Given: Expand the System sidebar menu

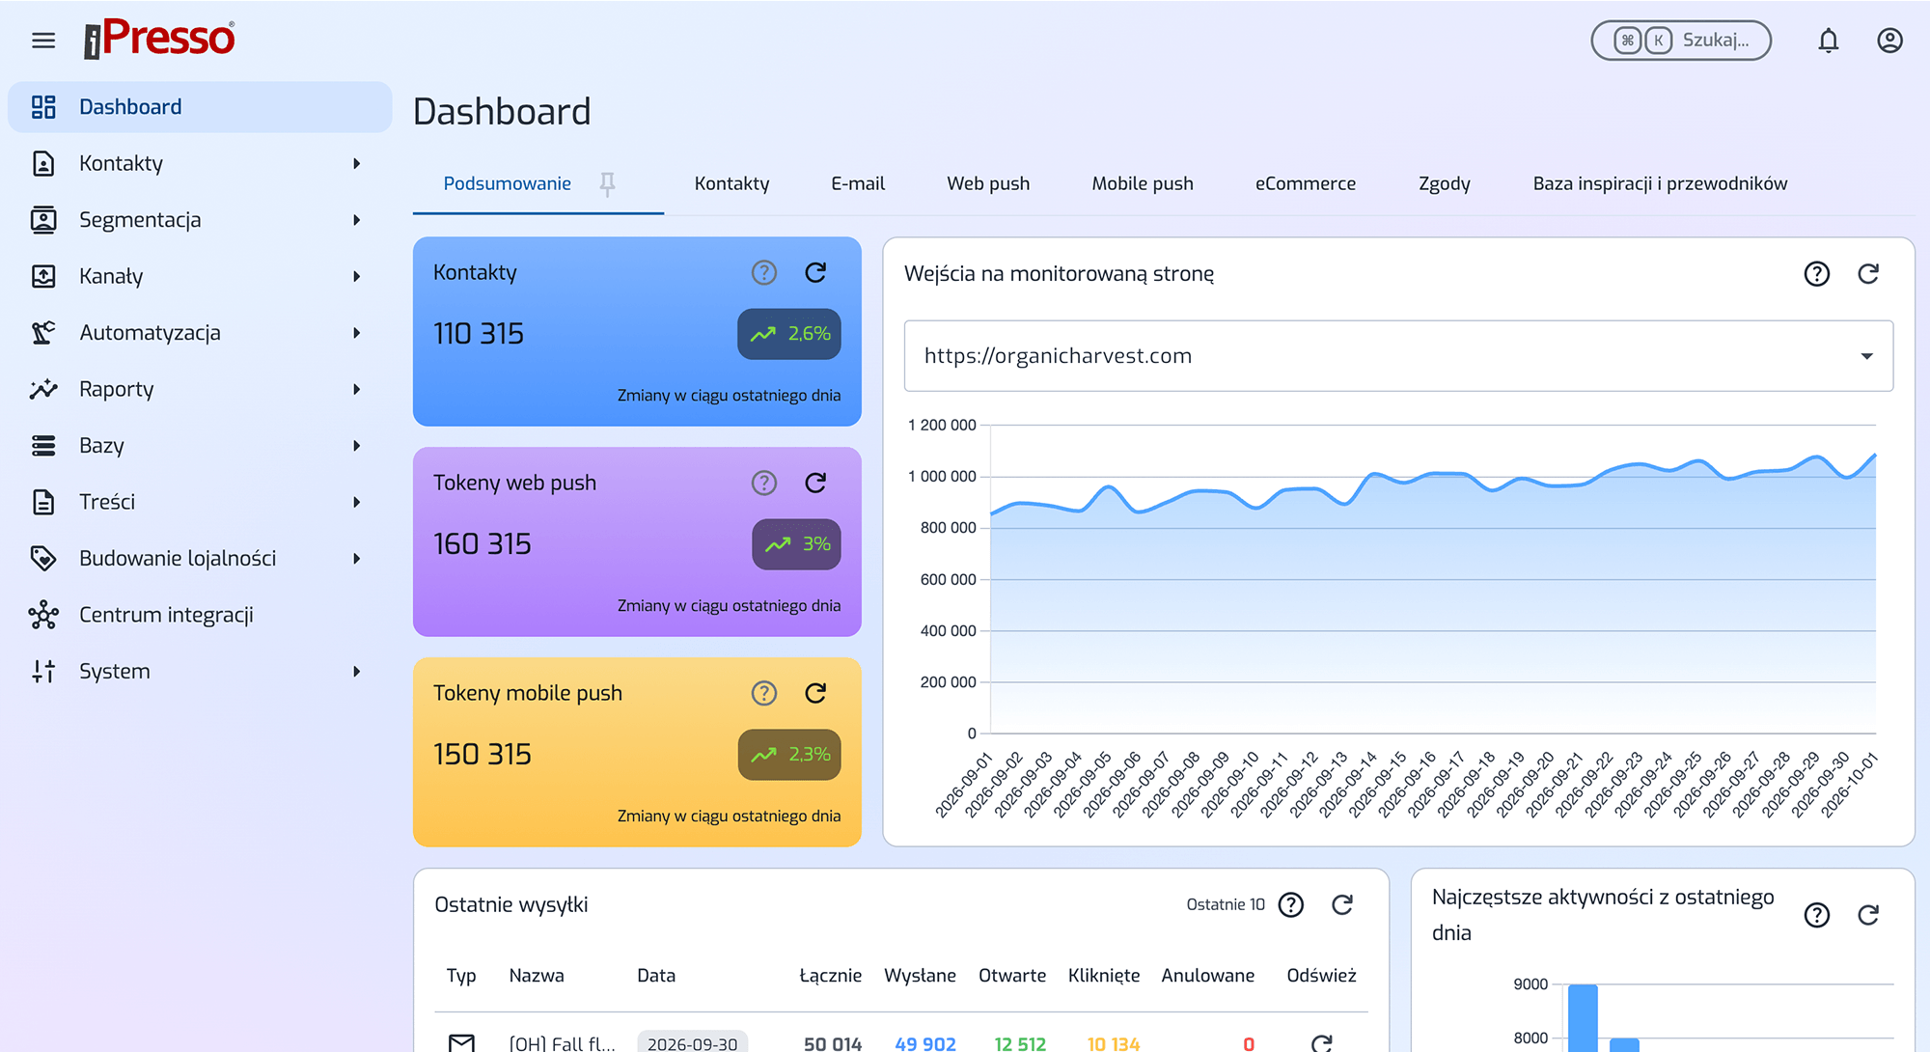Looking at the screenshot, I should coord(356,672).
